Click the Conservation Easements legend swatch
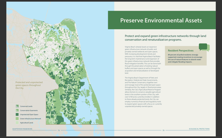This screenshot has height=138, width=222. coord(17,110)
